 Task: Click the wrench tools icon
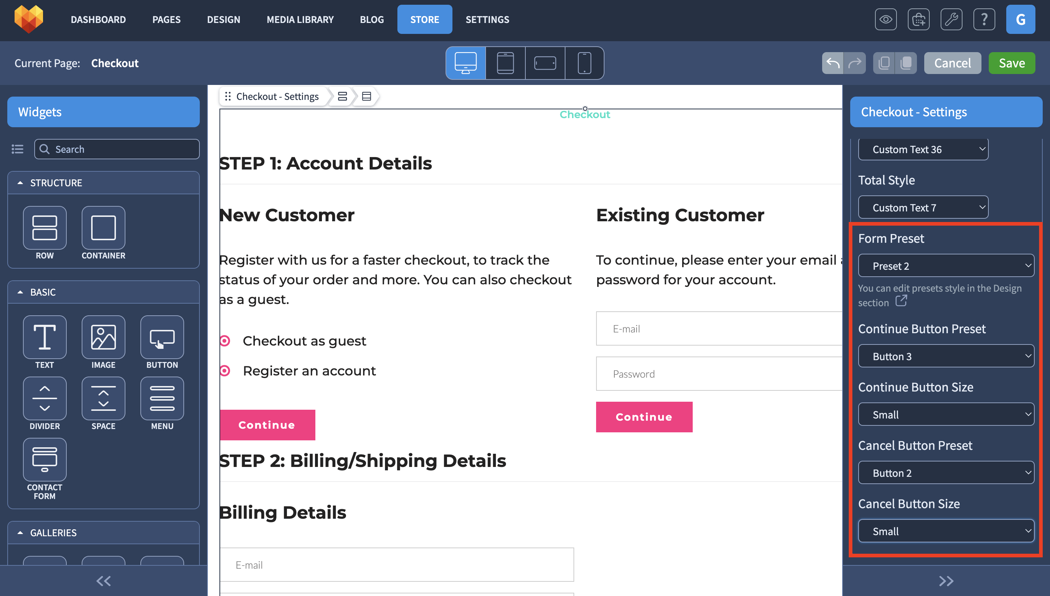click(951, 19)
